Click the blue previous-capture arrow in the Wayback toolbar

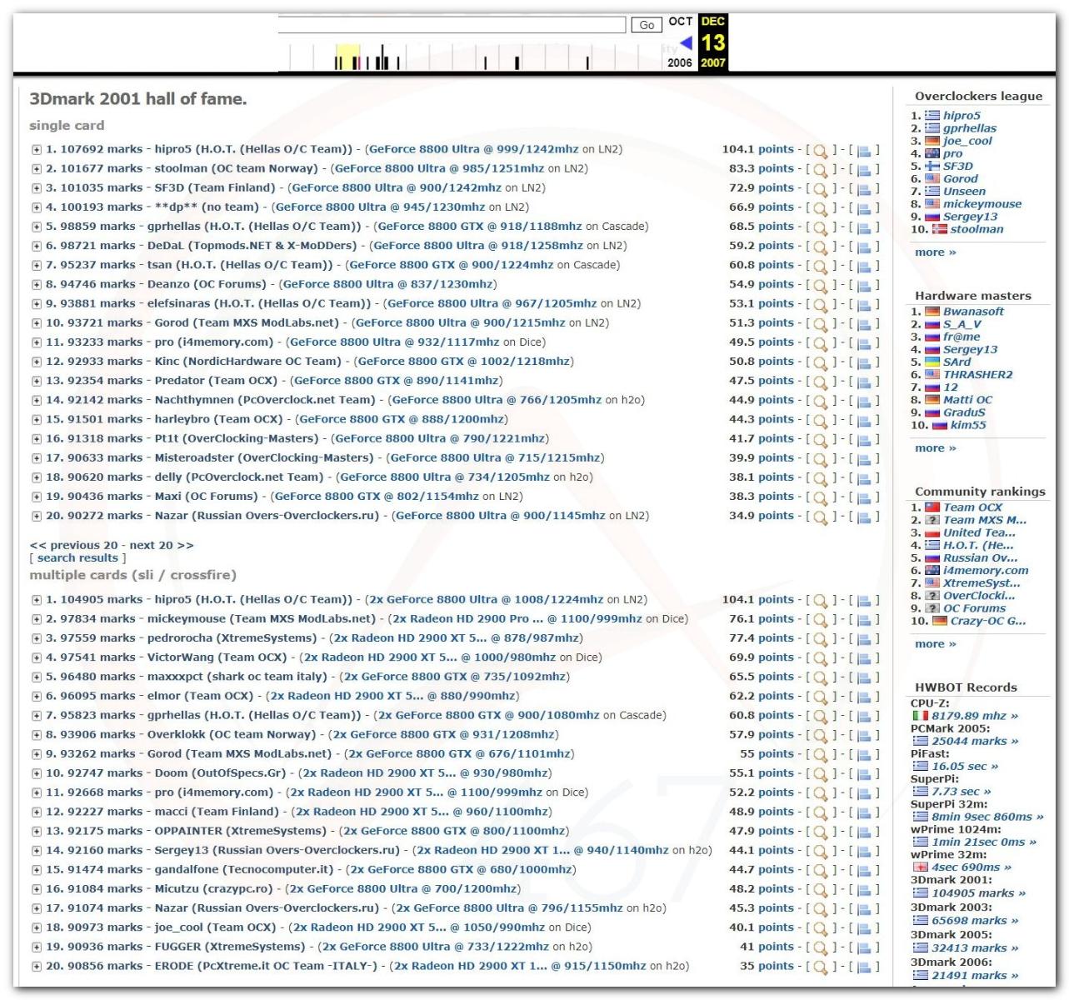point(687,42)
